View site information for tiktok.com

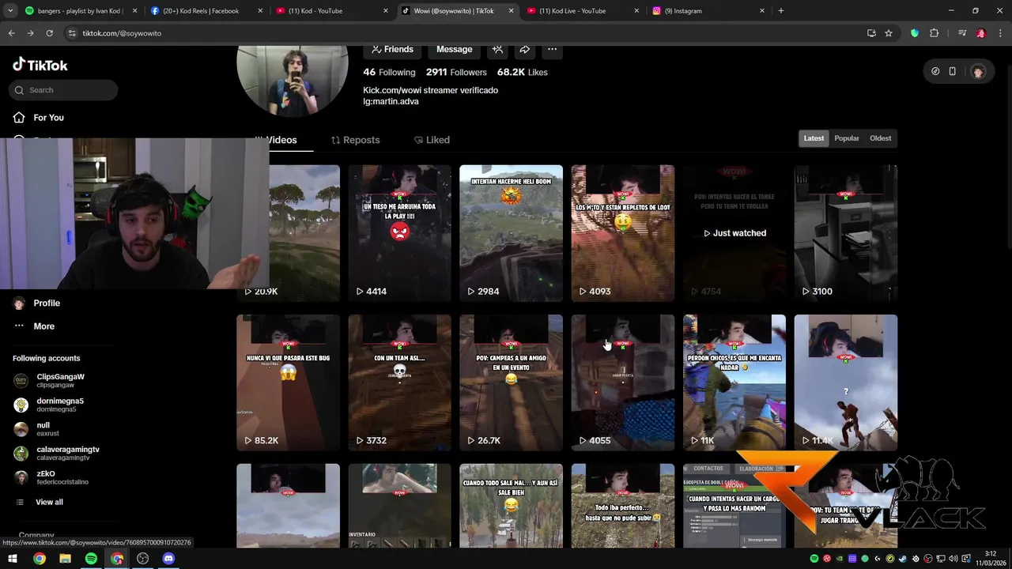(x=72, y=33)
